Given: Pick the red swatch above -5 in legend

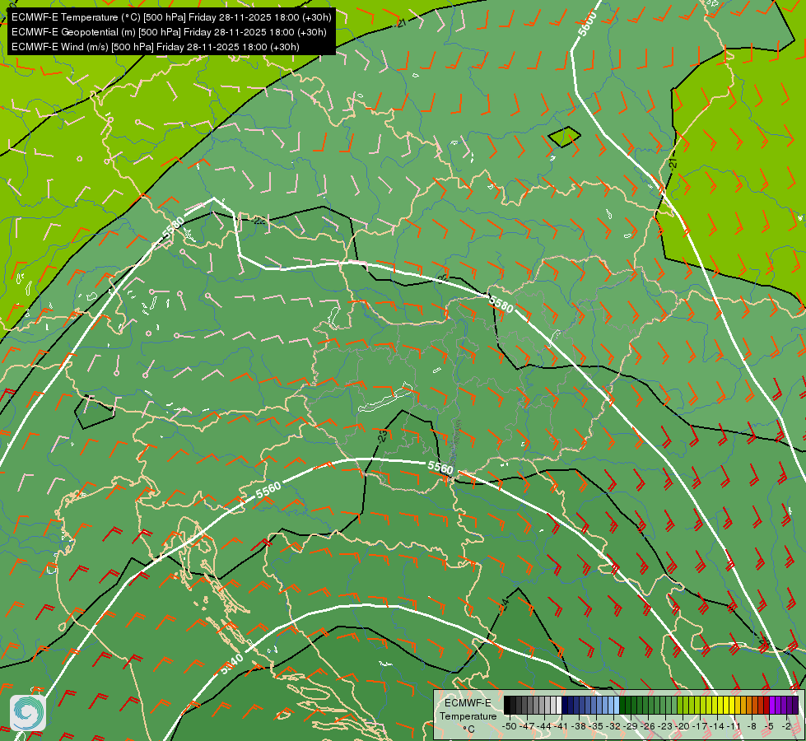Looking at the screenshot, I should (766, 705).
